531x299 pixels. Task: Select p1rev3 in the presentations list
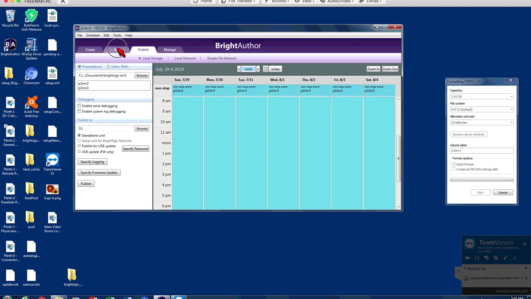click(x=84, y=83)
